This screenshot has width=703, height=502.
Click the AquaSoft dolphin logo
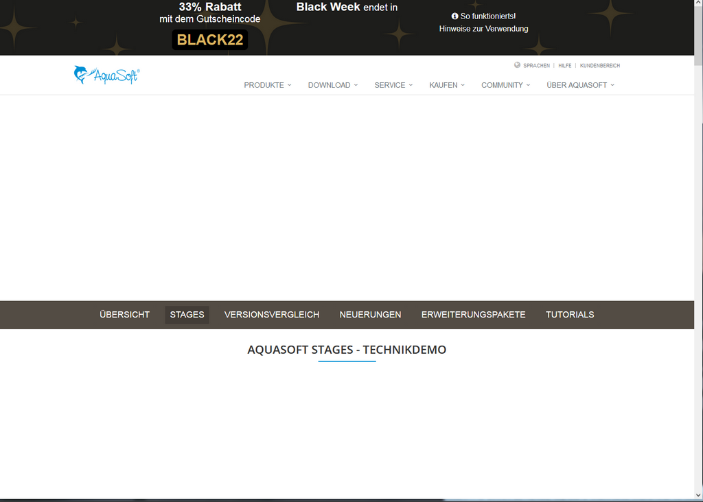click(x=106, y=75)
